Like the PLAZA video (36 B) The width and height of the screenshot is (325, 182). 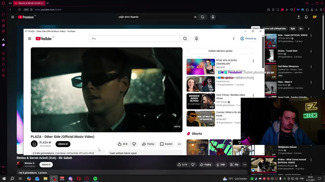coord(123,144)
